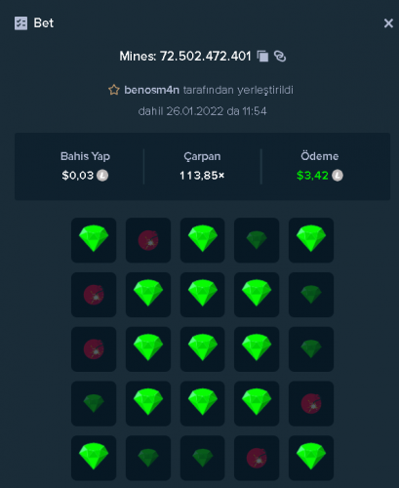Click the Ödeme label
This screenshot has width=399, height=488.
tap(320, 156)
